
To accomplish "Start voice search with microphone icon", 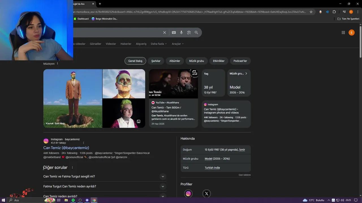I will click(181, 33).
